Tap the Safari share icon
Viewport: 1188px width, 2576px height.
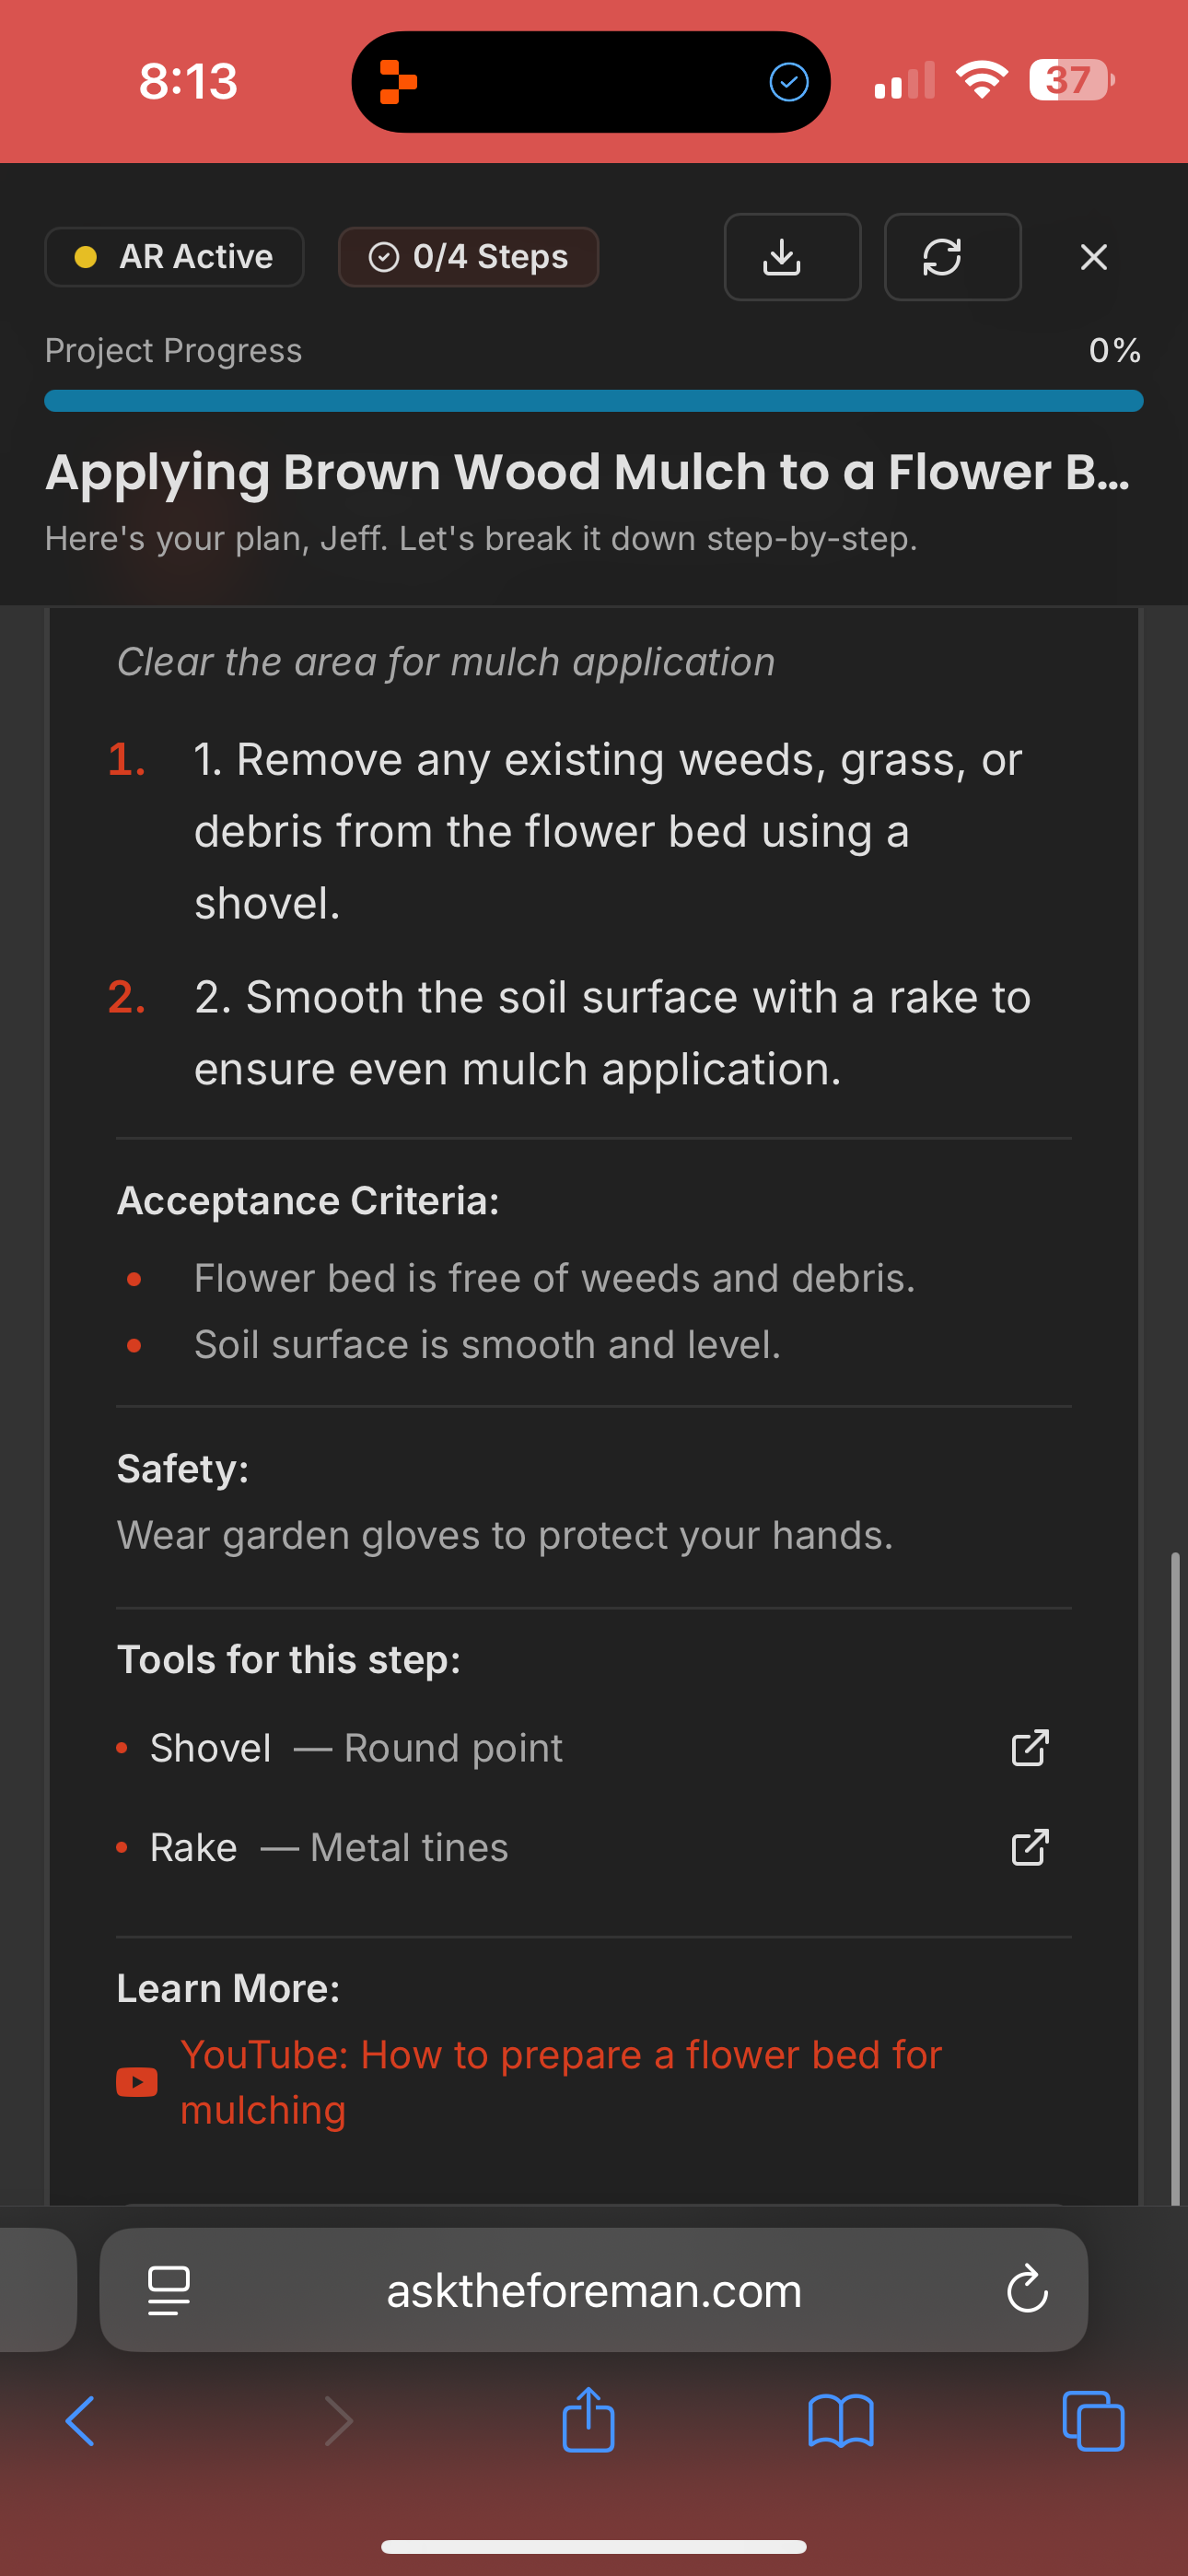[589, 2421]
